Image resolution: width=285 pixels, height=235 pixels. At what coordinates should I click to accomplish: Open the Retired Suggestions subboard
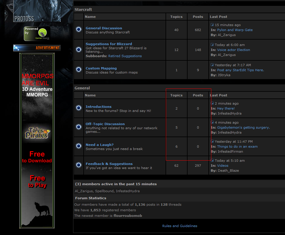(x=125, y=56)
